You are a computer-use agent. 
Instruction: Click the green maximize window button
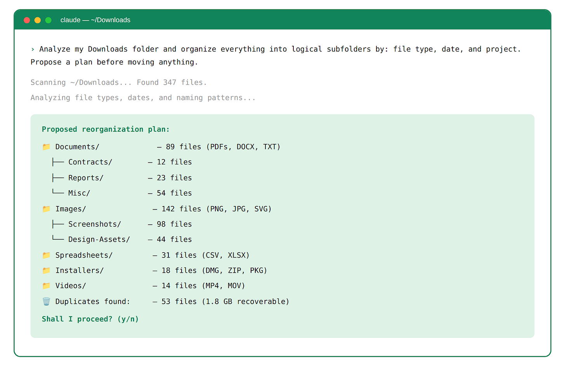pyautogui.click(x=49, y=20)
